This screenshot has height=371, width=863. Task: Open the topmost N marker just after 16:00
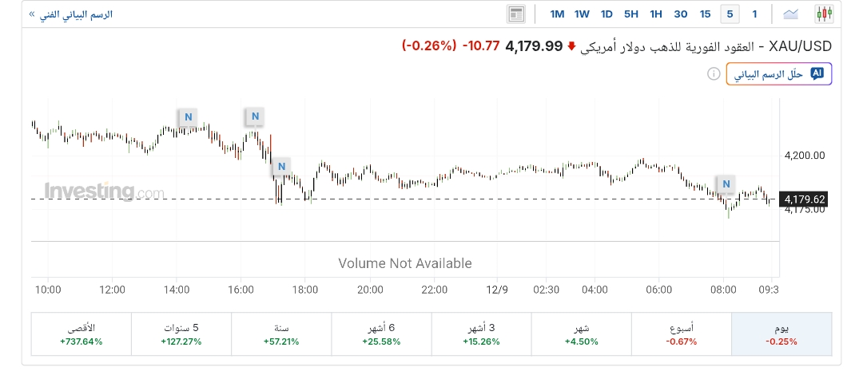[x=255, y=116]
